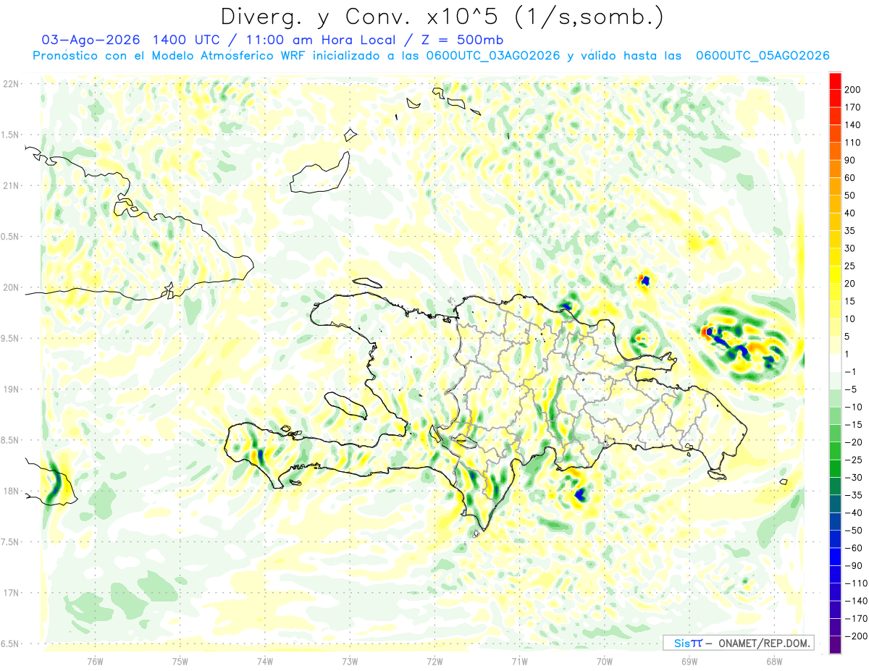The image size is (869, 671).
Task: Click the "20N" latitude label
Action: tap(10, 287)
